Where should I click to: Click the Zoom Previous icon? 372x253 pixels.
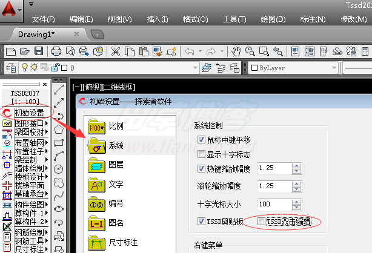tap(278, 51)
